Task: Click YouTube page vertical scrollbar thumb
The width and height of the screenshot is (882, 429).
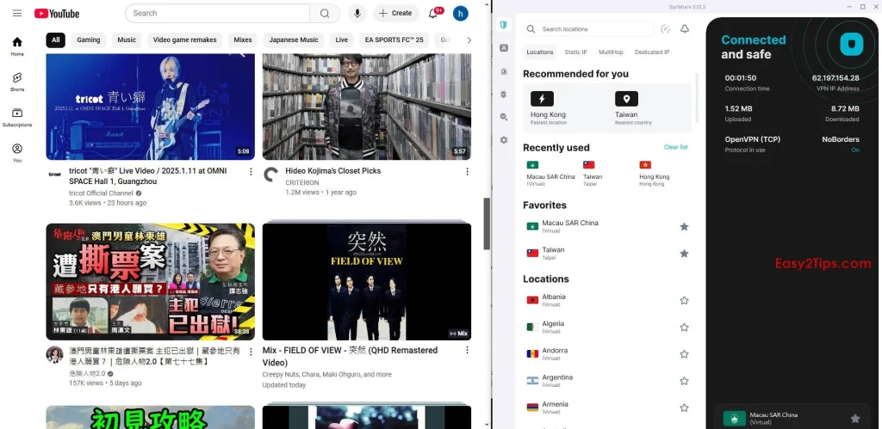Action: coord(487,224)
